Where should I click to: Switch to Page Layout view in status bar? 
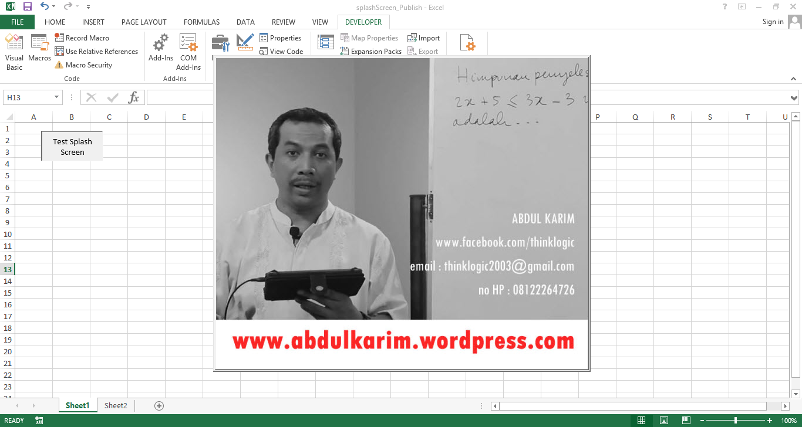(x=663, y=421)
